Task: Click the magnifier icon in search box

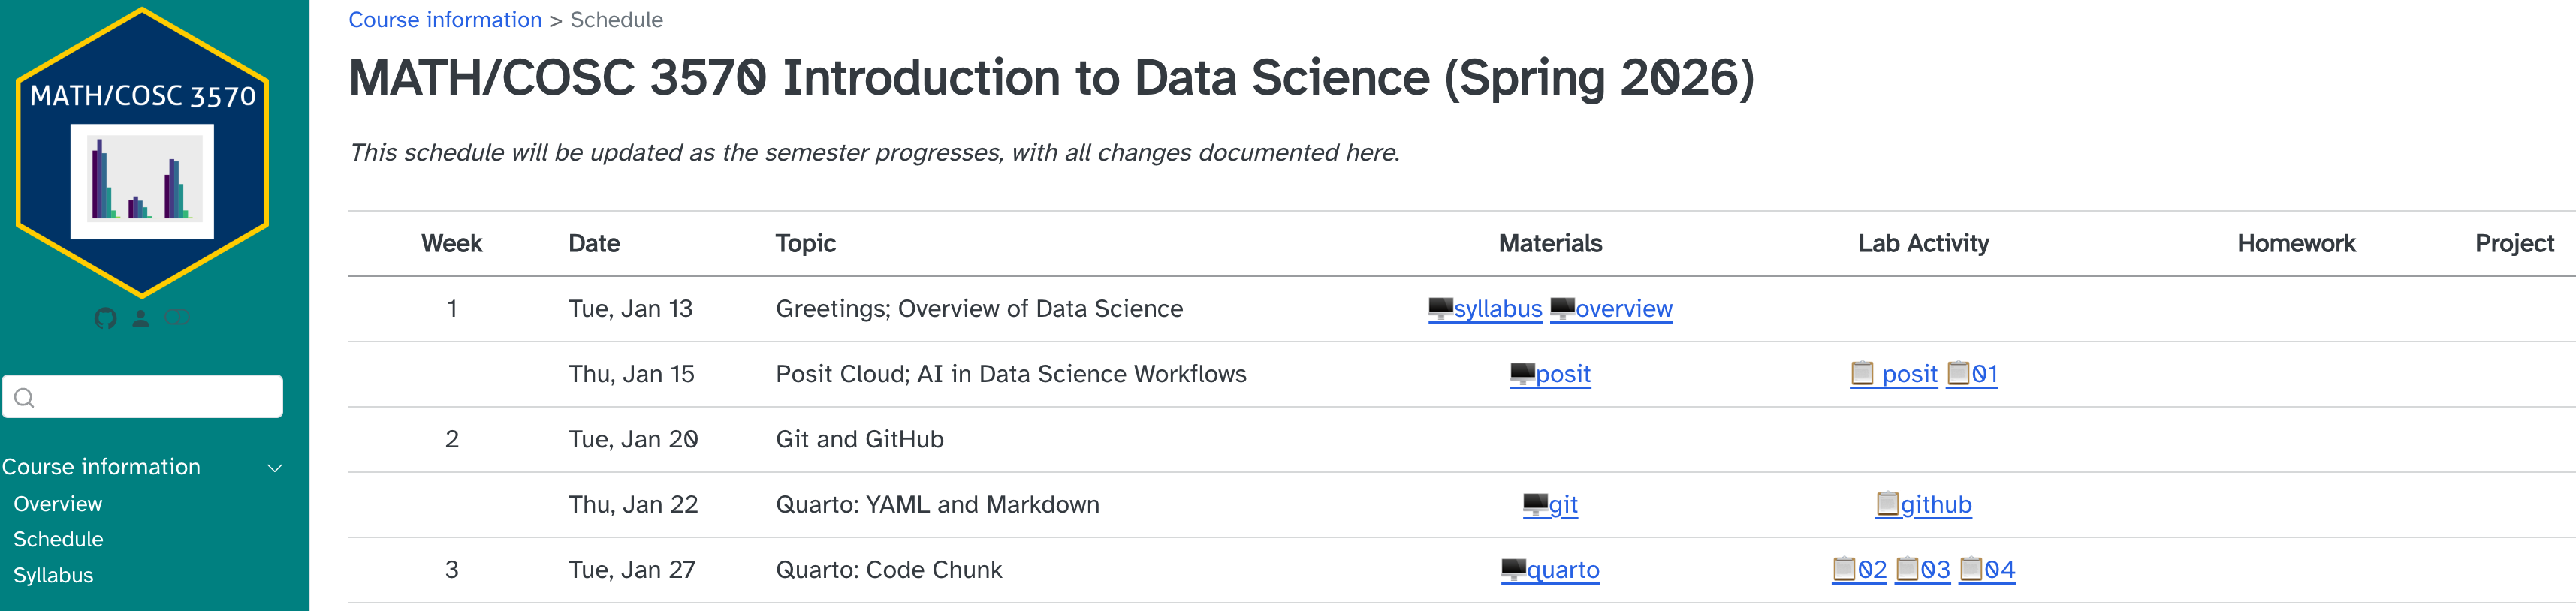Action: 25,397
